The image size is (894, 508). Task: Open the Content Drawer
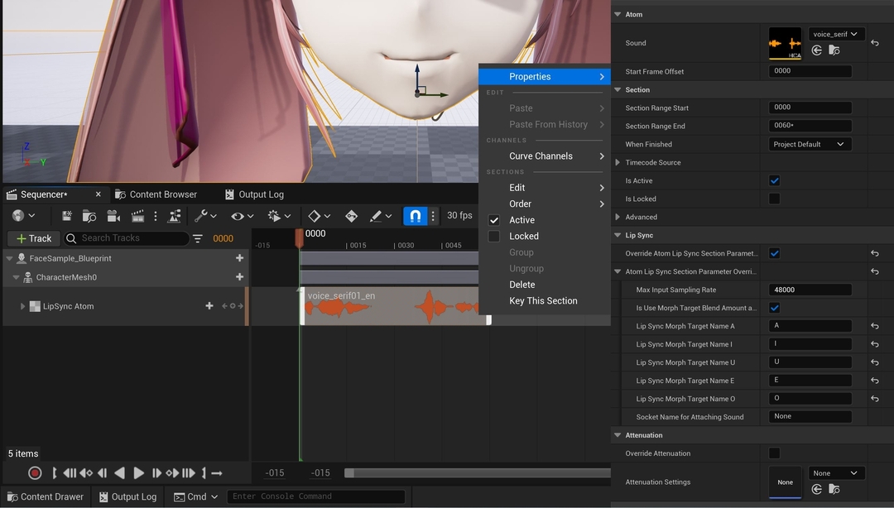coord(46,496)
